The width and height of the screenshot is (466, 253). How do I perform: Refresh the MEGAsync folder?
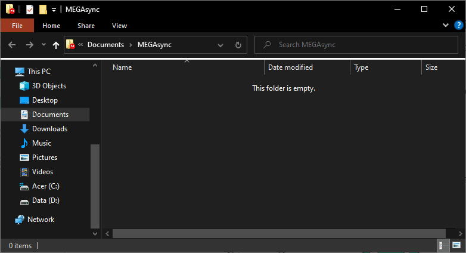(x=238, y=45)
